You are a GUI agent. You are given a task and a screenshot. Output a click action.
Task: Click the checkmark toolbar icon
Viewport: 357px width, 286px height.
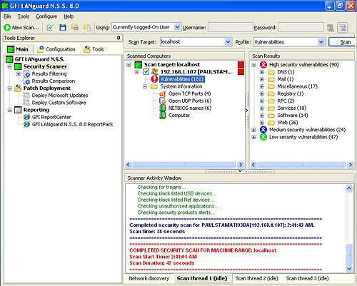(51, 28)
